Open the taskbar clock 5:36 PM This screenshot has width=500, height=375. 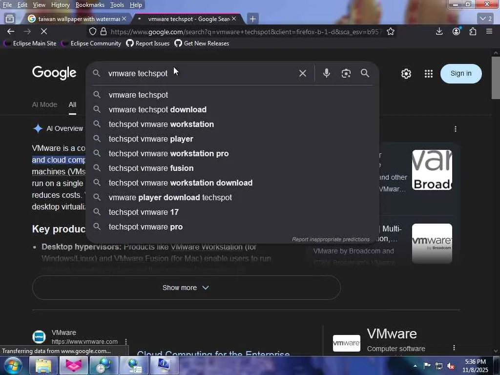click(475, 366)
